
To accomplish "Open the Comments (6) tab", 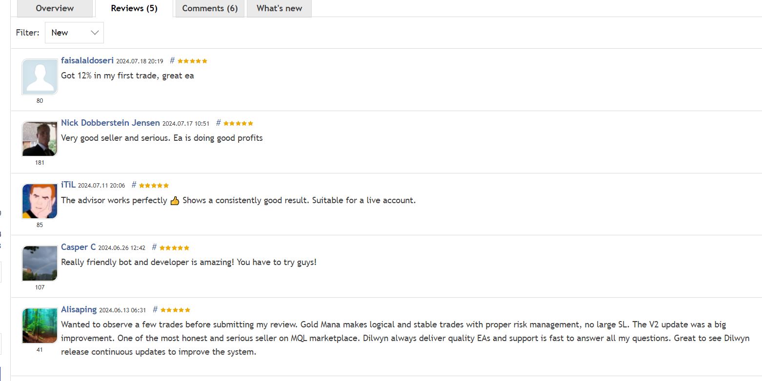I will (x=209, y=8).
